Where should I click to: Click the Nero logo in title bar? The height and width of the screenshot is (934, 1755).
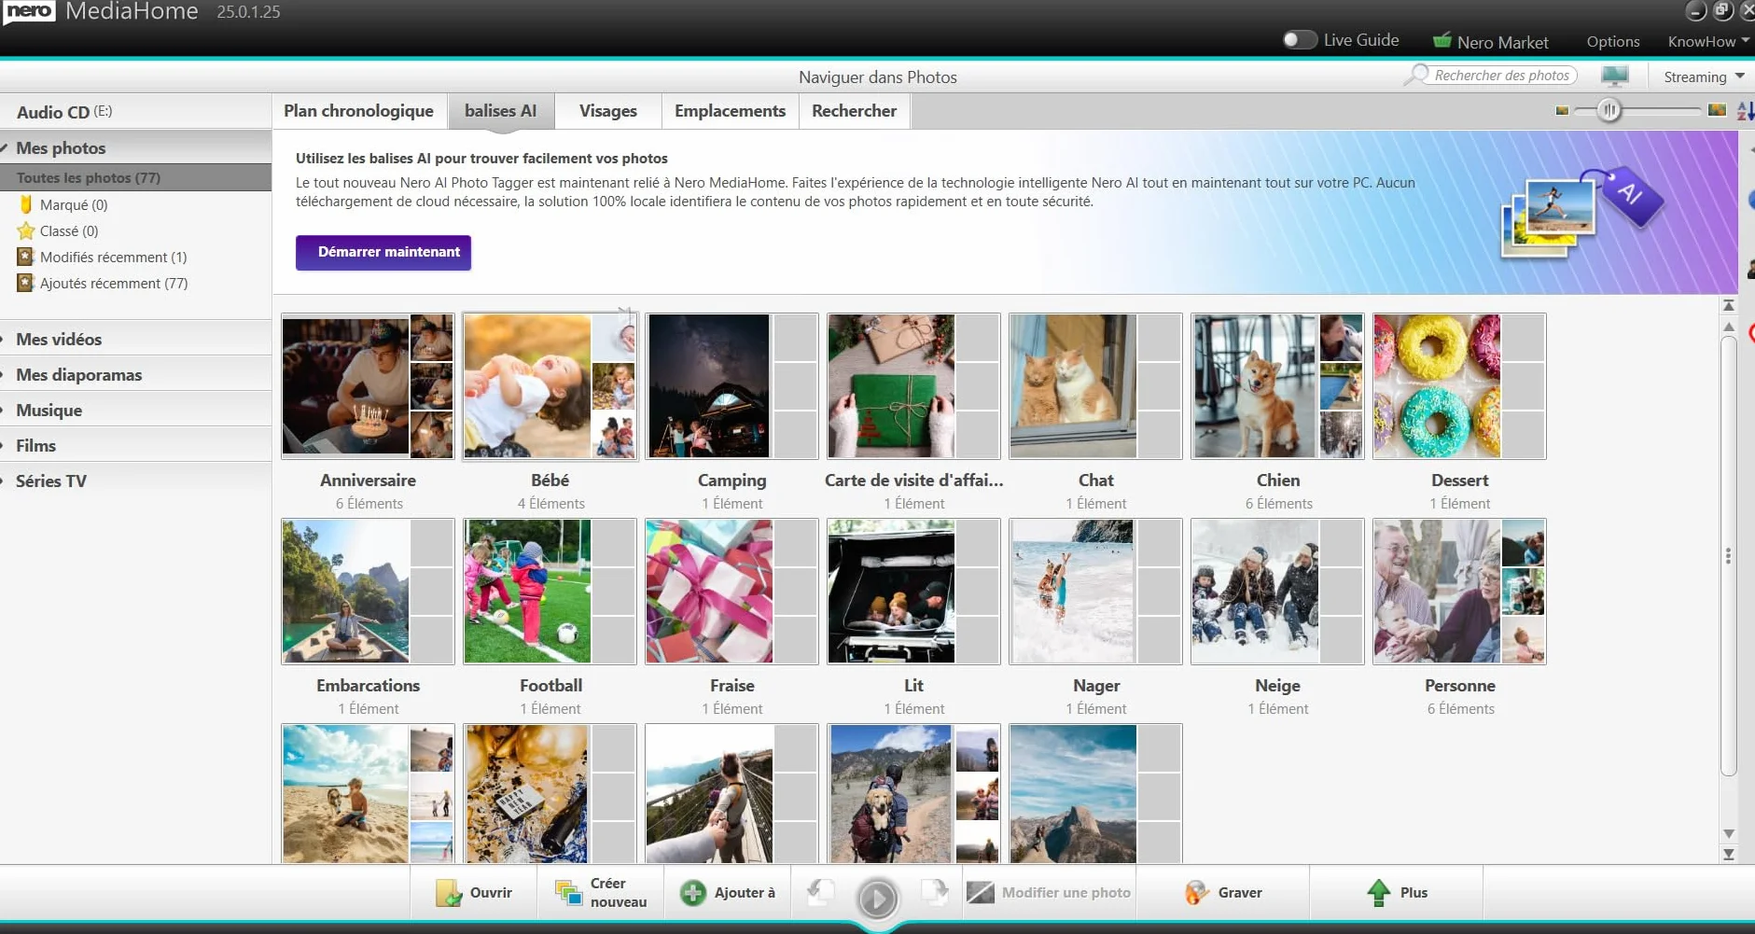(x=29, y=11)
